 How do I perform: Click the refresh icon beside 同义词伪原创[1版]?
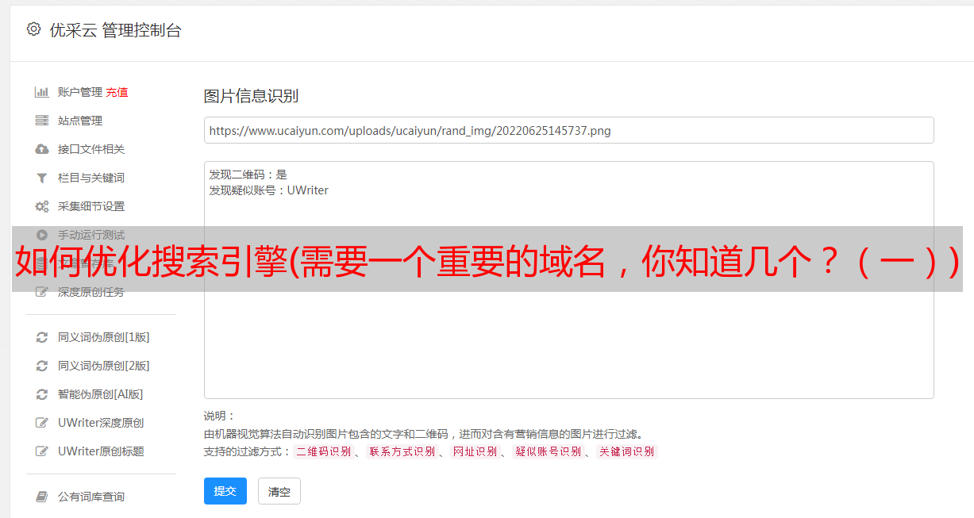coord(42,337)
